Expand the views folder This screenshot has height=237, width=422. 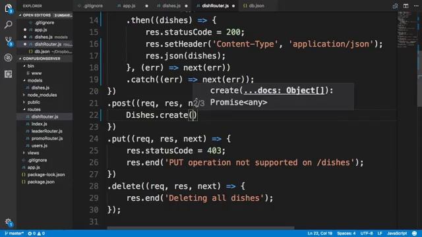click(33, 153)
